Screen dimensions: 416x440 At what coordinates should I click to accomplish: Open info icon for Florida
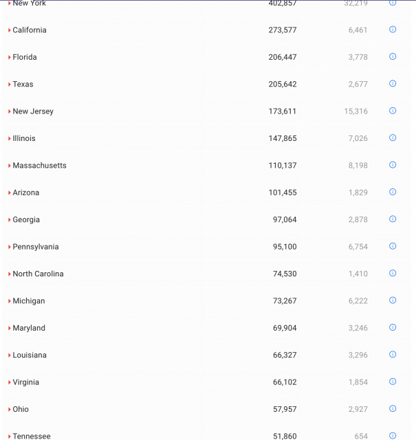pos(393,56)
